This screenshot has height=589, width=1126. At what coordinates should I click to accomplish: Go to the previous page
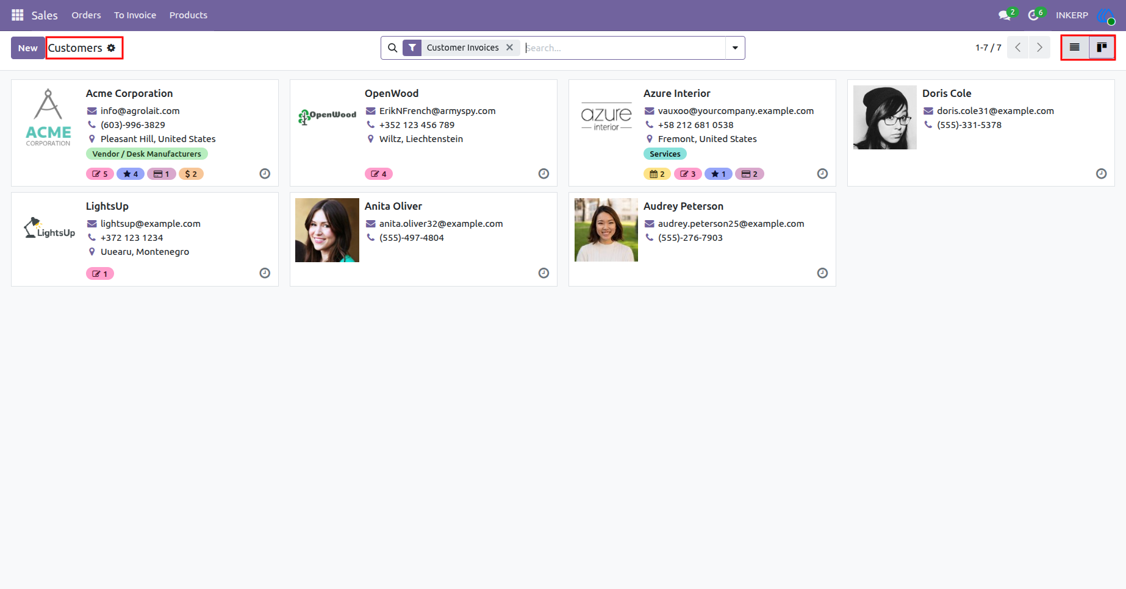1018,48
